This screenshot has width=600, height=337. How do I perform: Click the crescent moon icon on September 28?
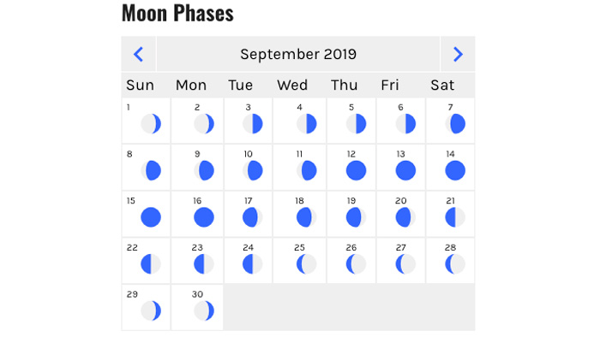click(x=455, y=263)
